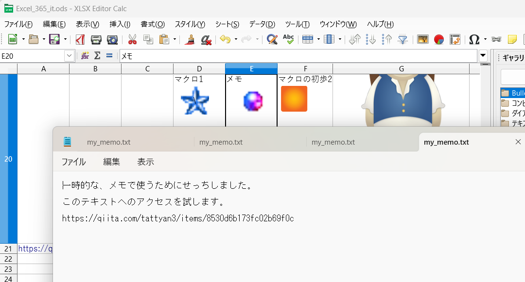Image resolution: width=525 pixels, height=282 pixels.
Task: Clear direct formatting
Action: [206, 40]
